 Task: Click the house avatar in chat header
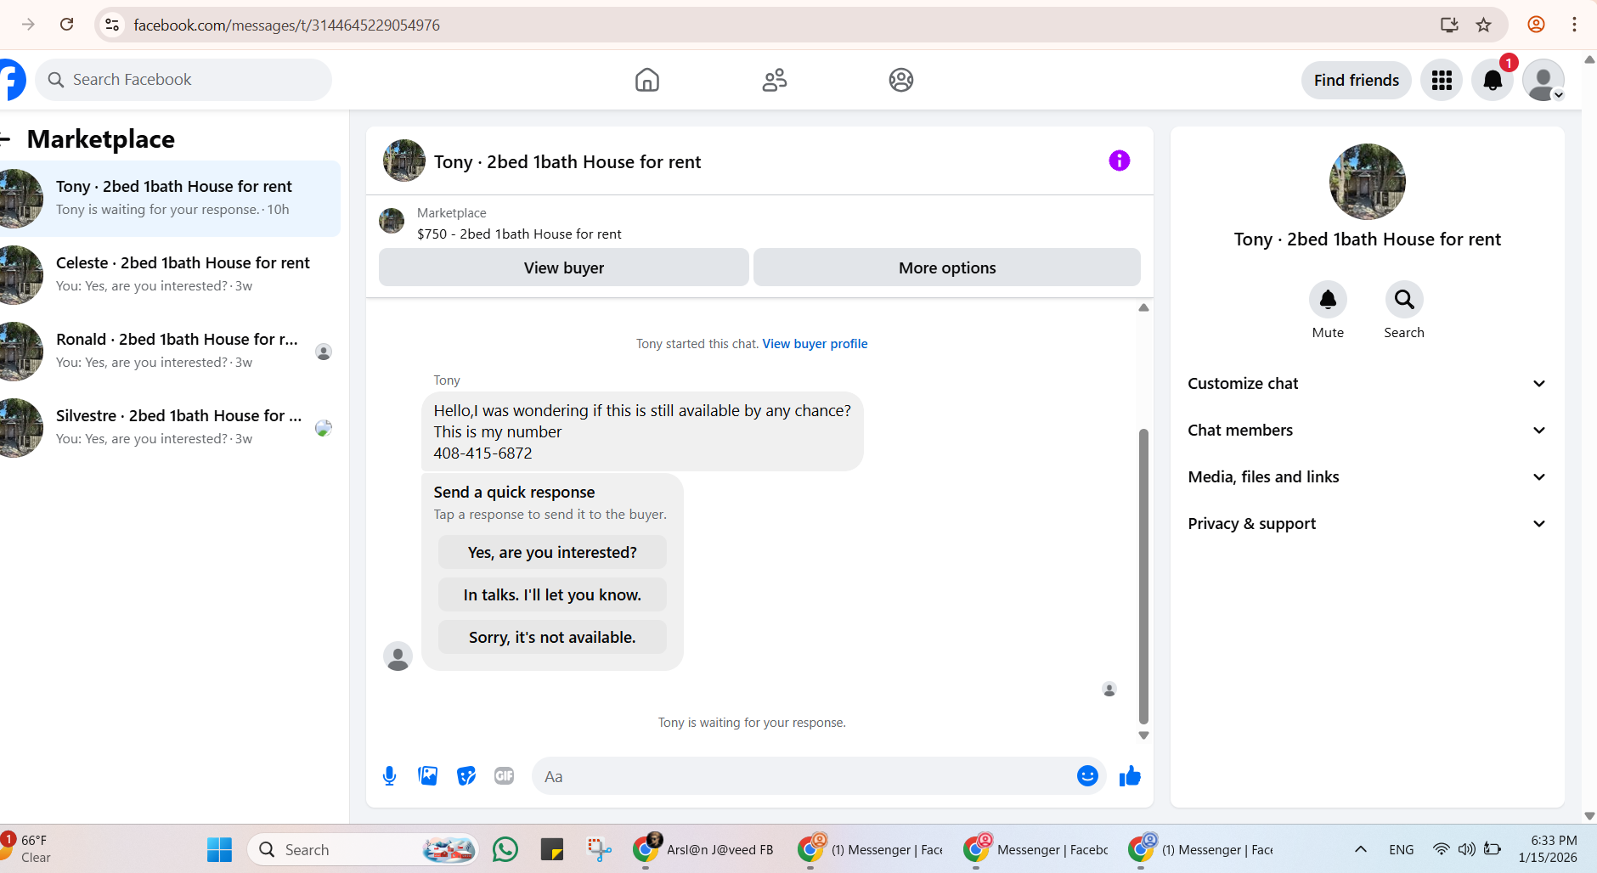(x=404, y=161)
